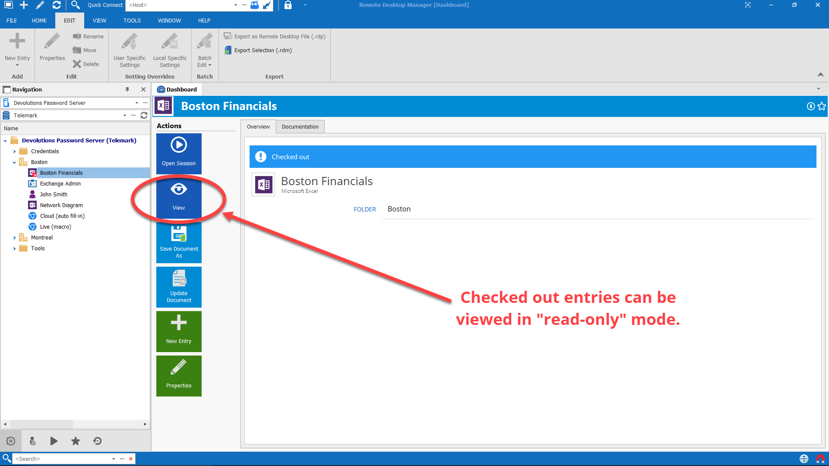The width and height of the screenshot is (829, 466).
Task: Click Delete in the Edit group
Action: (x=86, y=64)
